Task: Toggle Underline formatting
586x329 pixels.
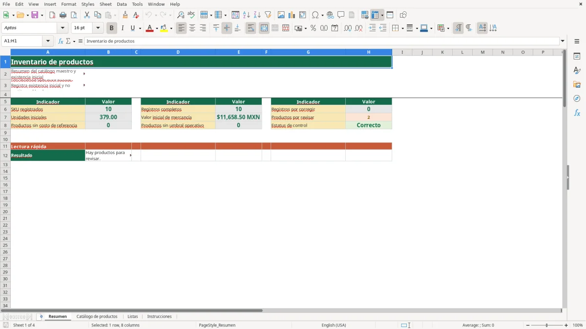Action: [132, 28]
